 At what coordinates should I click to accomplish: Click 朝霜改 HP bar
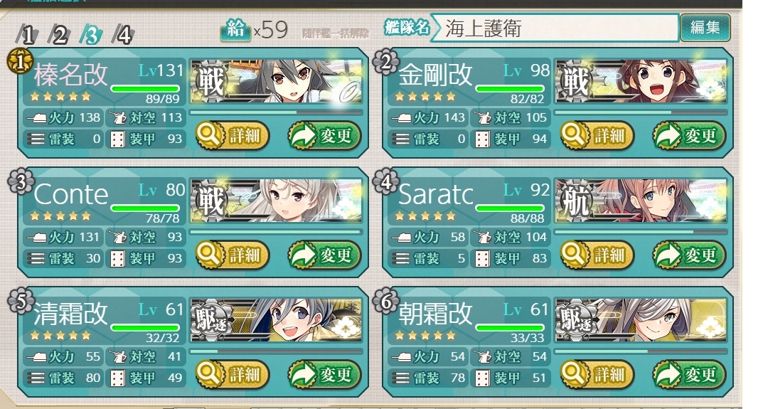pos(509,328)
